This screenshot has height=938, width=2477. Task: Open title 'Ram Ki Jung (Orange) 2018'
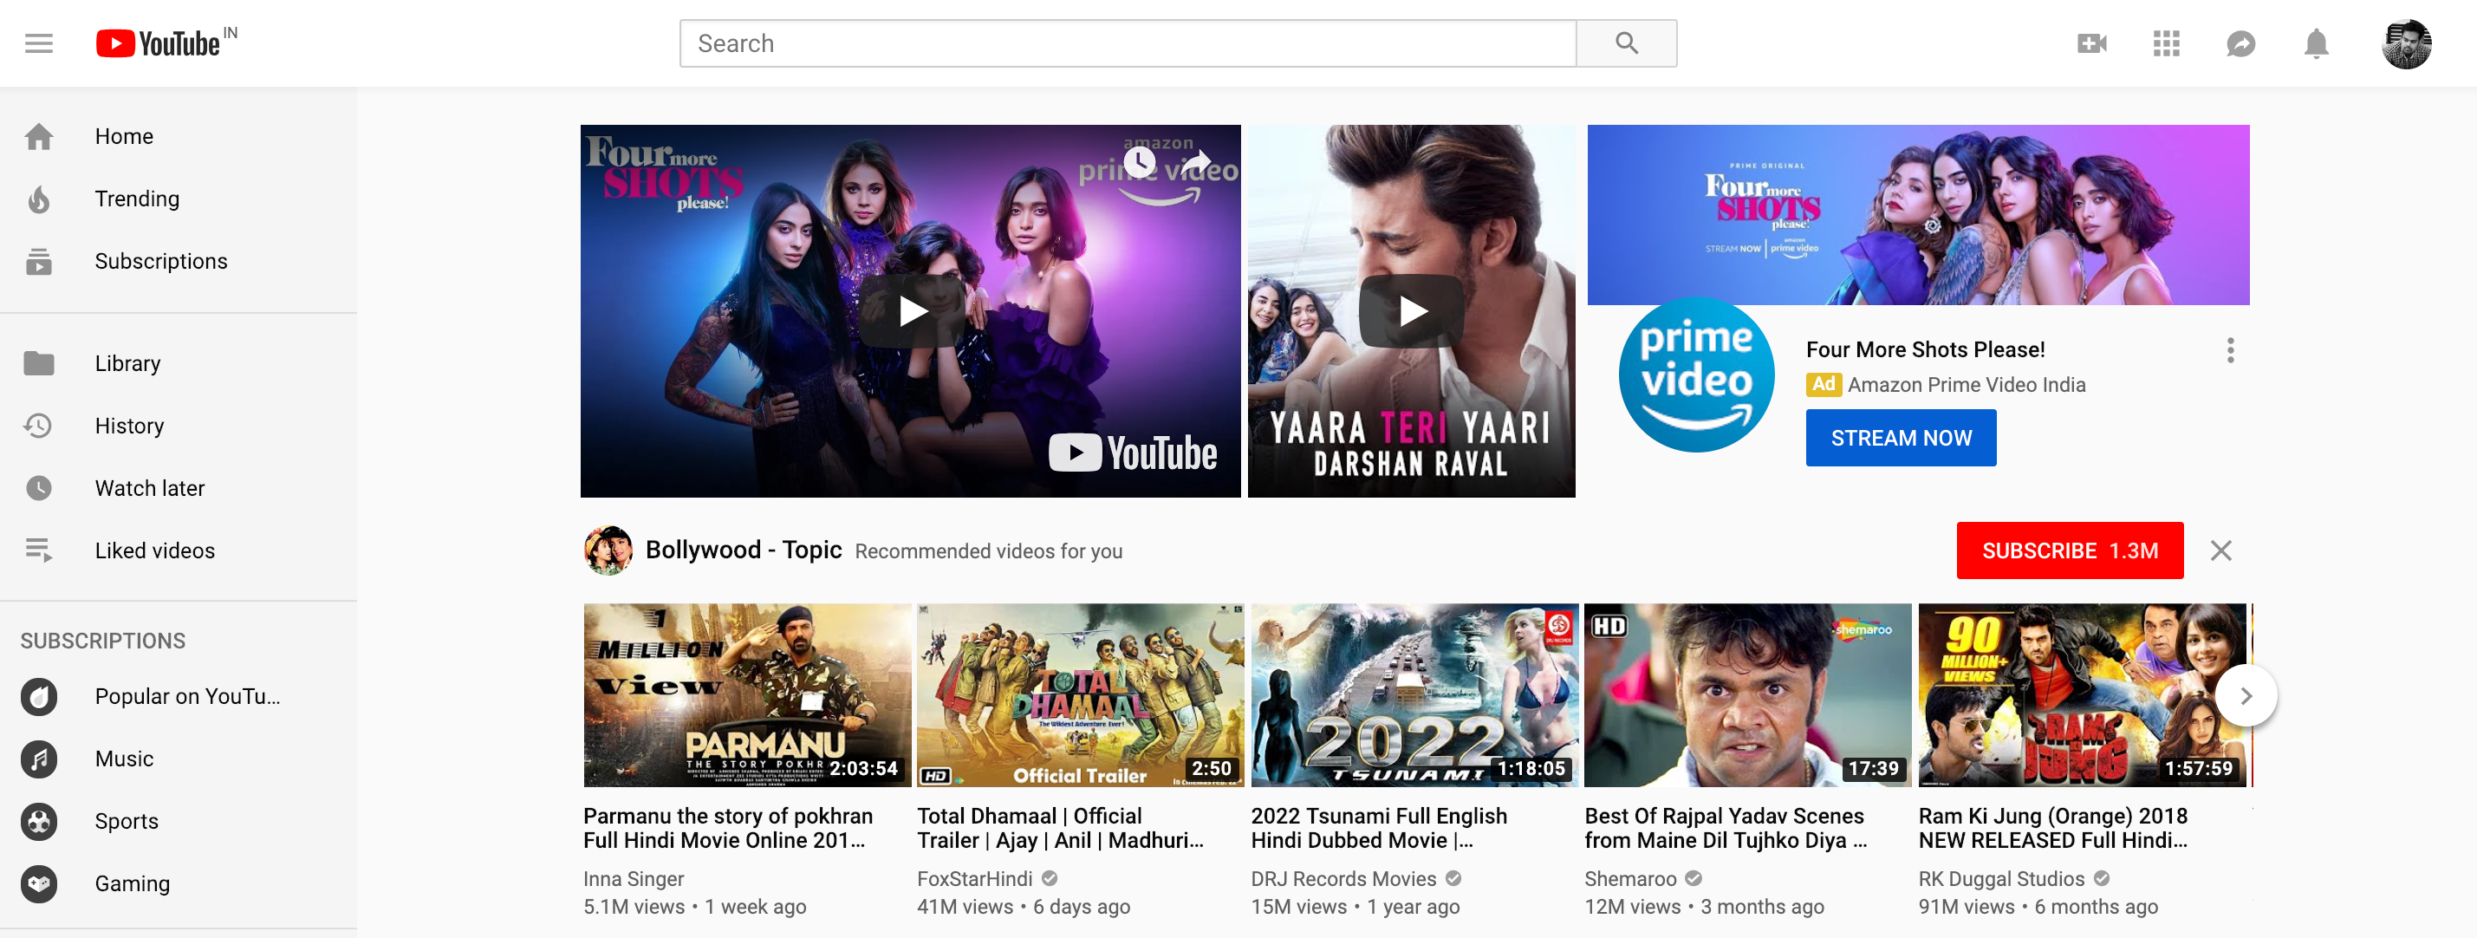[2053, 828]
